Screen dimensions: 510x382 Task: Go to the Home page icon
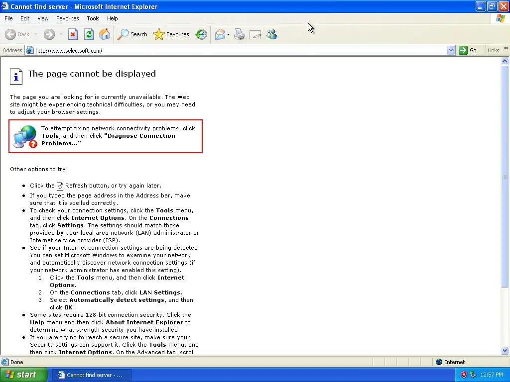point(105,34)
